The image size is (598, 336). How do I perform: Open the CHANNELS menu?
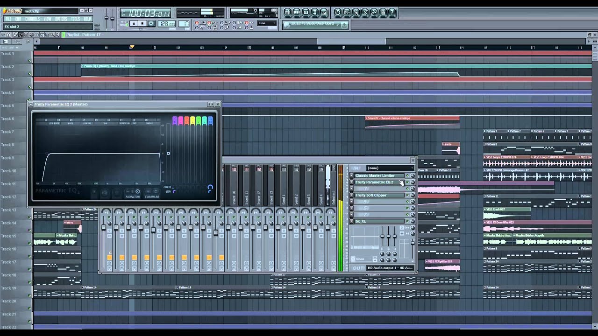click(32, 19)
